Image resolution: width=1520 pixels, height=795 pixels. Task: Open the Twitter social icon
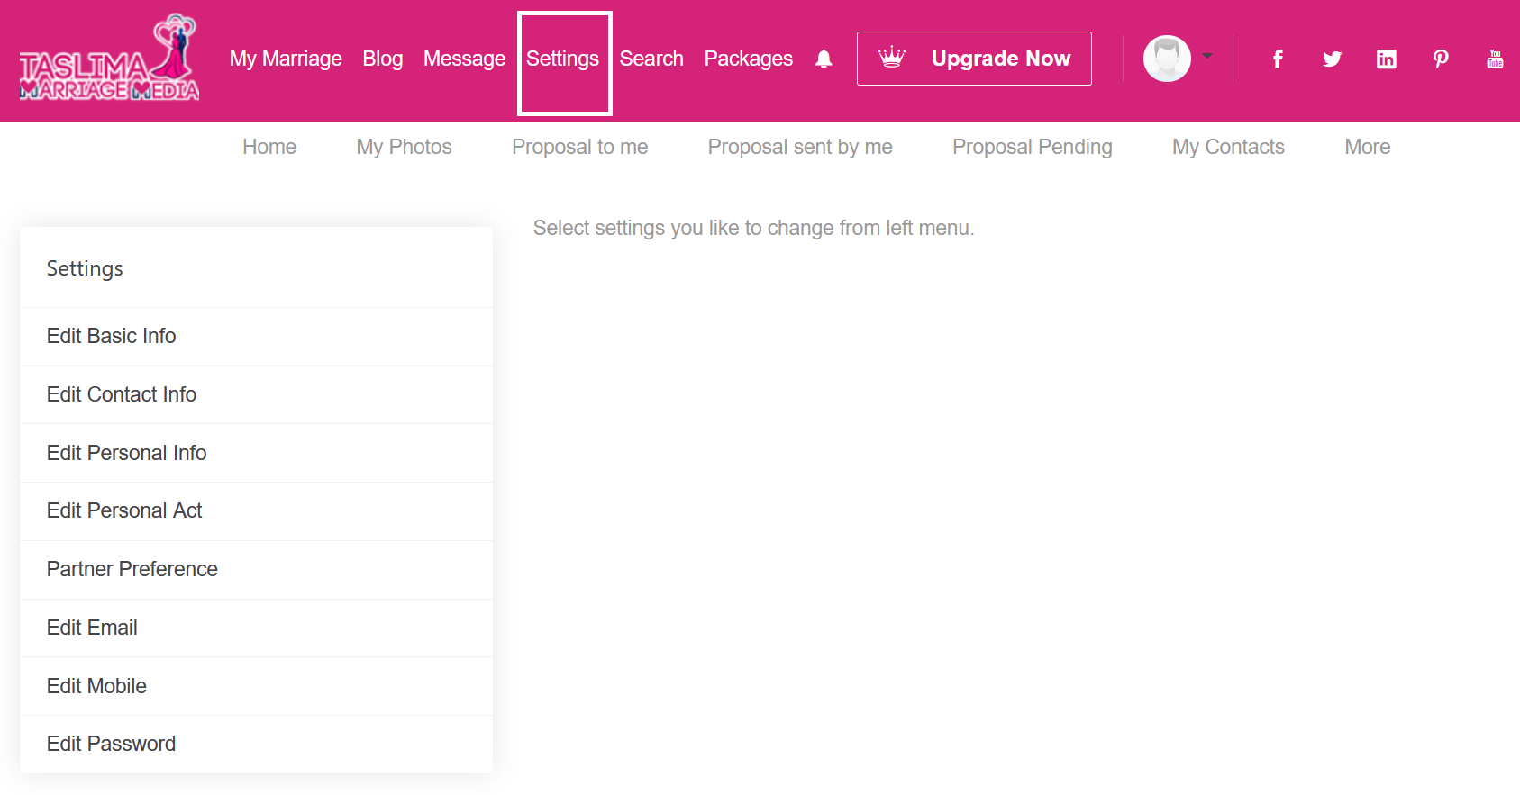[x=1332, y=59]
